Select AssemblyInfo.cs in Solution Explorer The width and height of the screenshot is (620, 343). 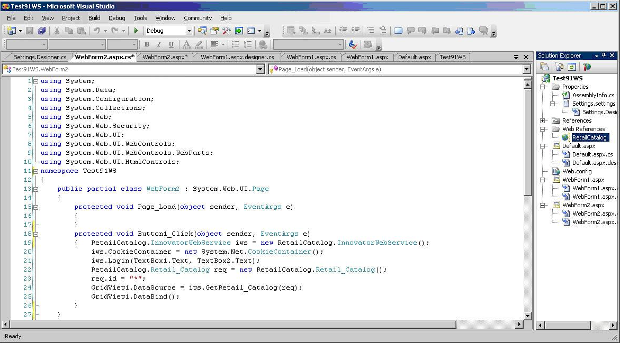click(593, 95)
